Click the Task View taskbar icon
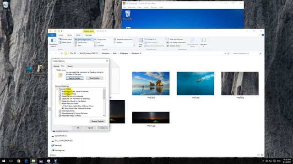 click(11, 161)
